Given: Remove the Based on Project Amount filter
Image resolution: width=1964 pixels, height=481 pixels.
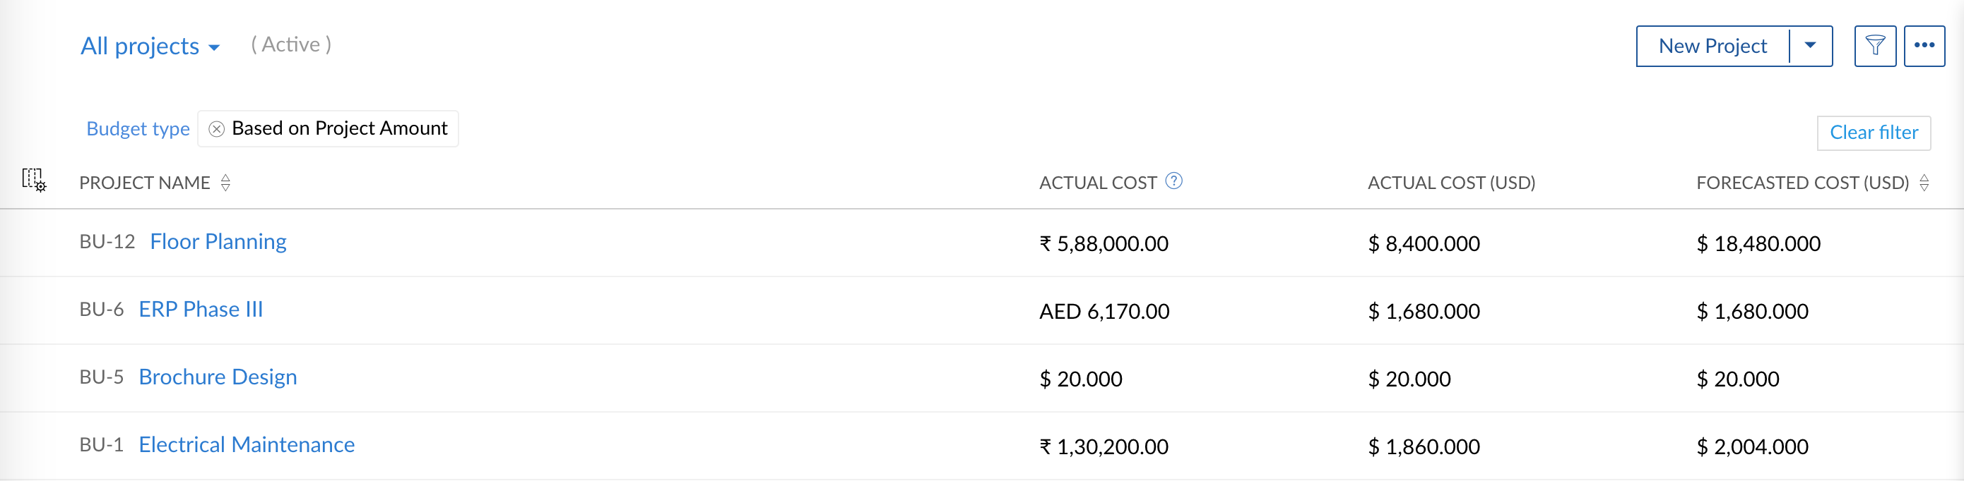Looking at the screenshot, I should pyautogui.click(x=216, y=129).
